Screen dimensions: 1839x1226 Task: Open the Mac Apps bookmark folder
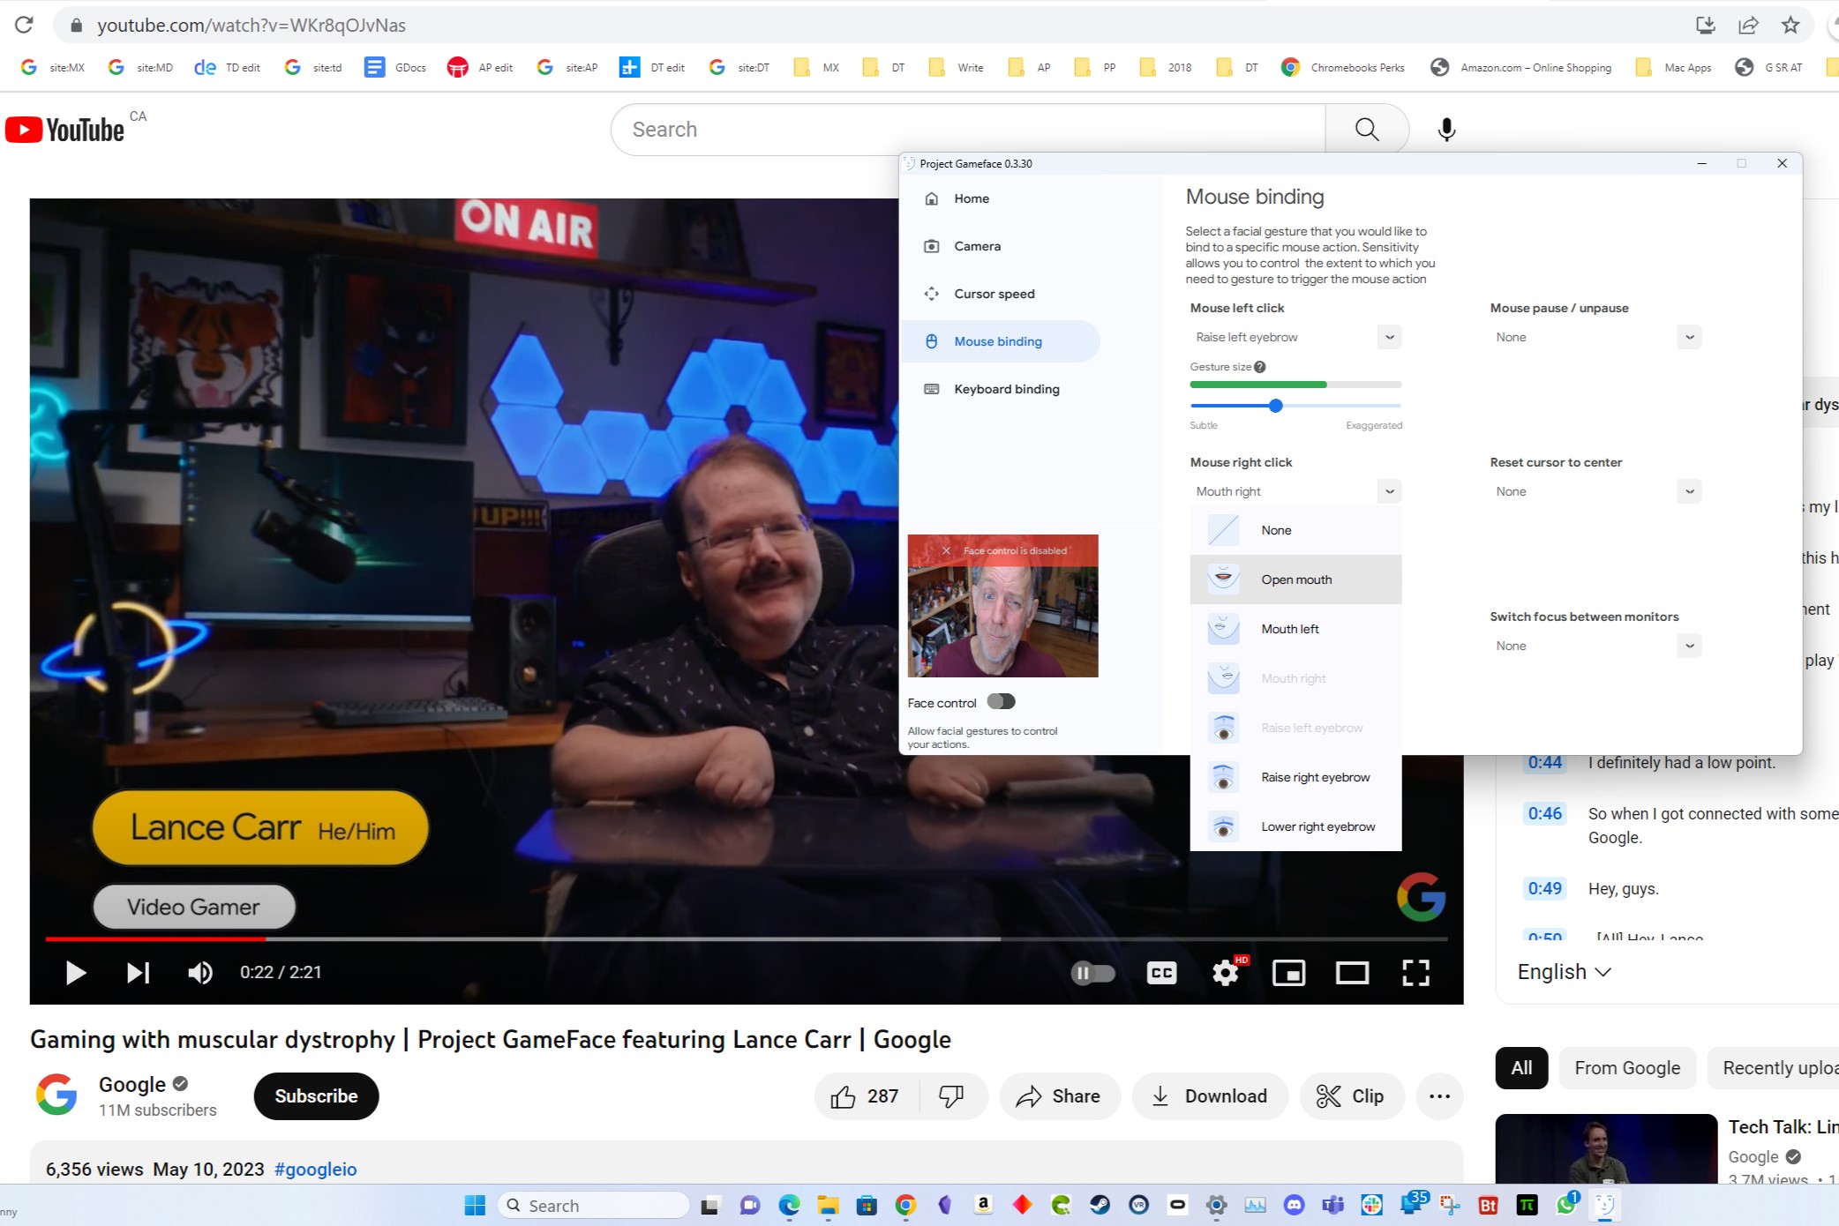[x=1673, y=67]
